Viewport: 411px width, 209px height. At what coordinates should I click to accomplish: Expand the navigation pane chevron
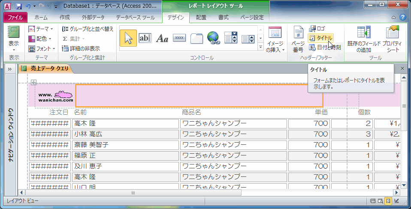point(10,69)
